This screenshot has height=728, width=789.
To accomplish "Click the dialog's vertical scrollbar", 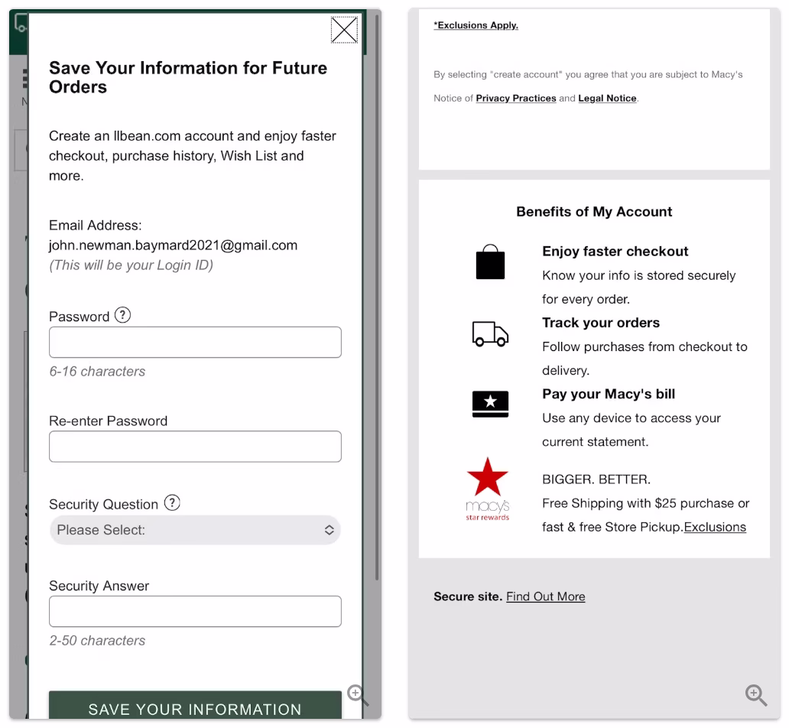I will (377, 306).
